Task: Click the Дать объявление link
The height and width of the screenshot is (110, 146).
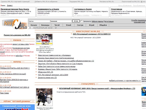Action: tap(125, 6)
